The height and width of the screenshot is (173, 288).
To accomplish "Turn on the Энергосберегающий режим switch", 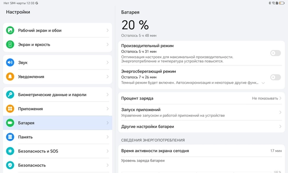I will (276, 77).
